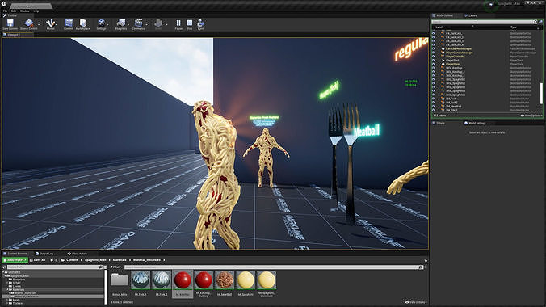Open the Content browser toolbar icon

(69, 23)
